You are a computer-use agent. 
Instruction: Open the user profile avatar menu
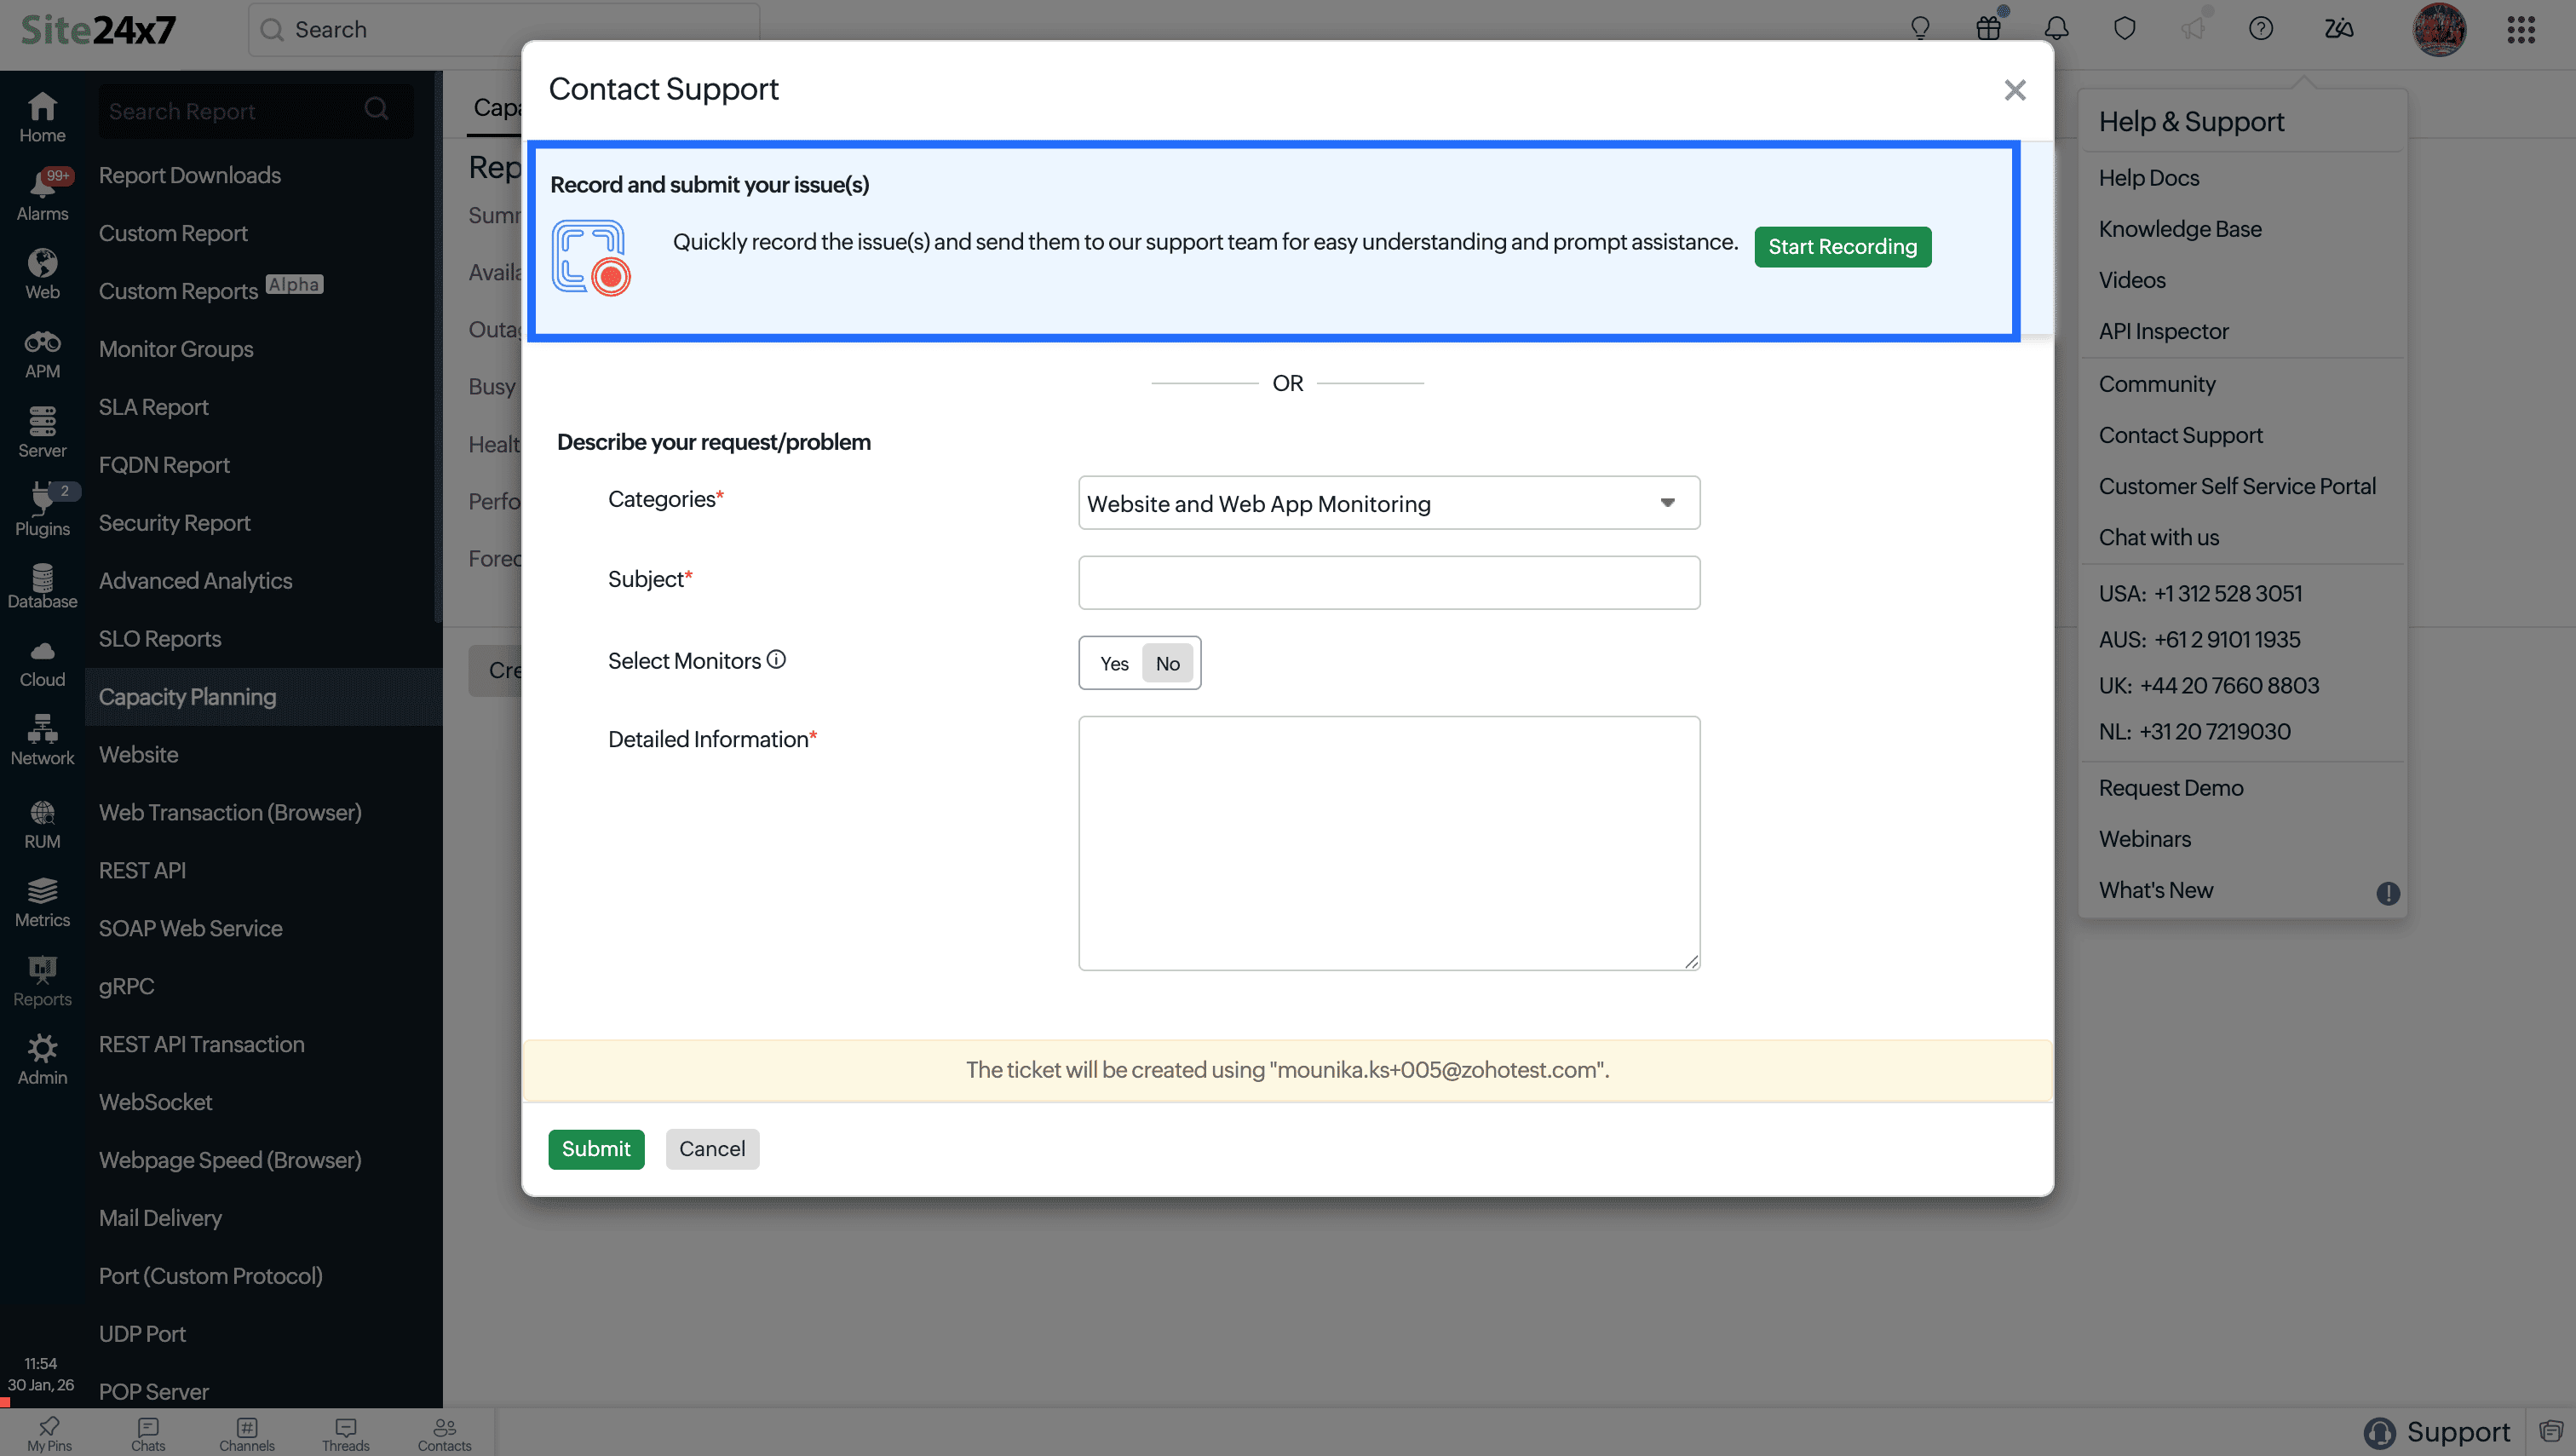2438,29
